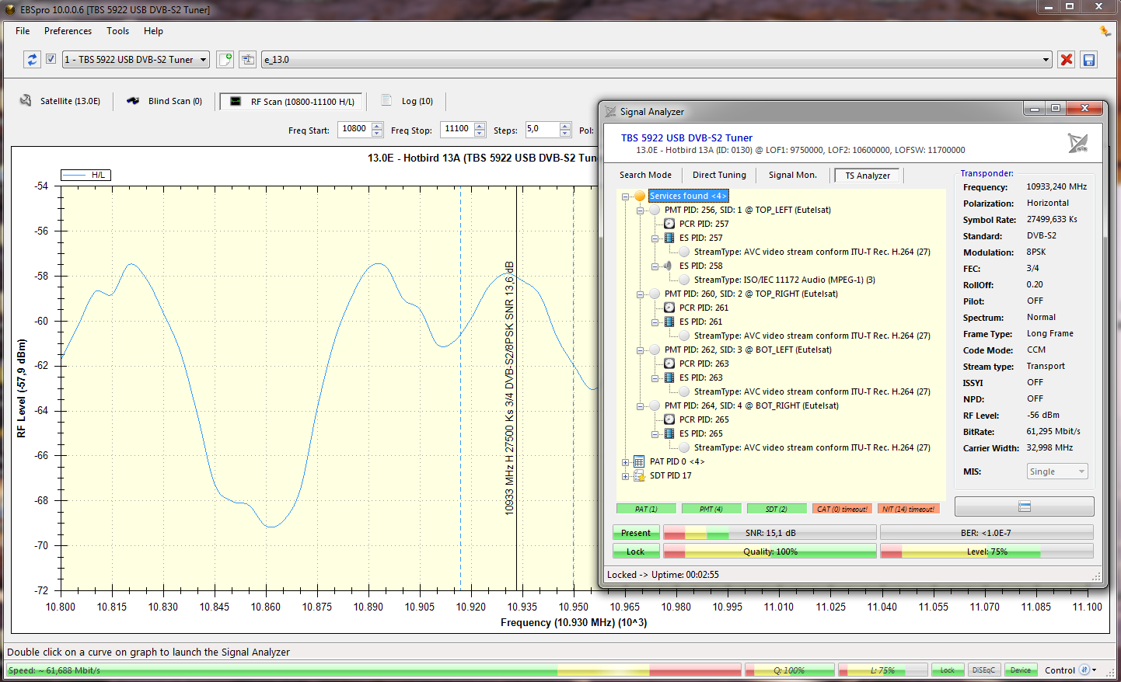
Task: Click the ES PID: 265 film icon
Action: pyautogui.click(x=669, y=433)
